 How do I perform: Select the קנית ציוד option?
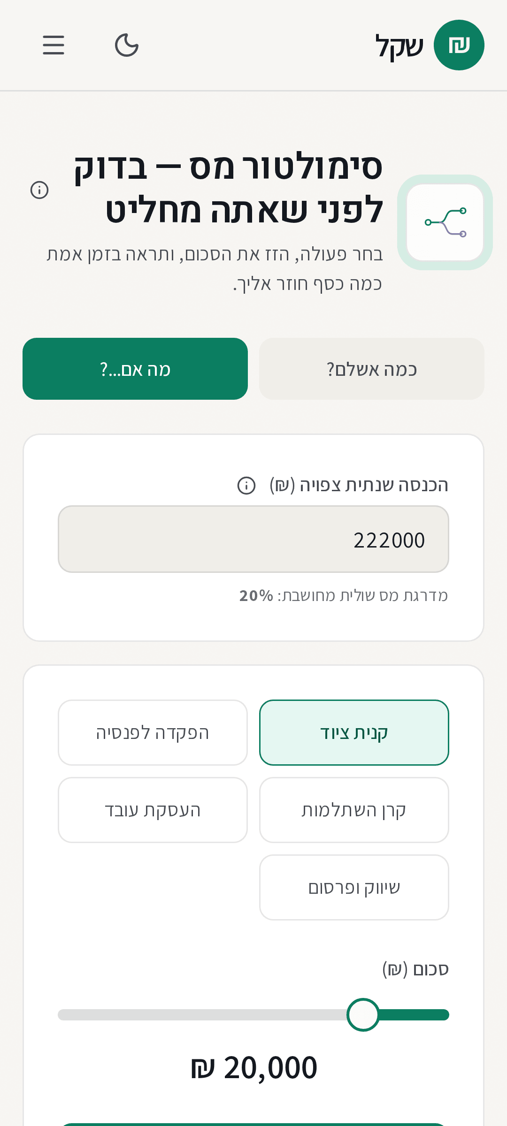click(x=354, y=732)
